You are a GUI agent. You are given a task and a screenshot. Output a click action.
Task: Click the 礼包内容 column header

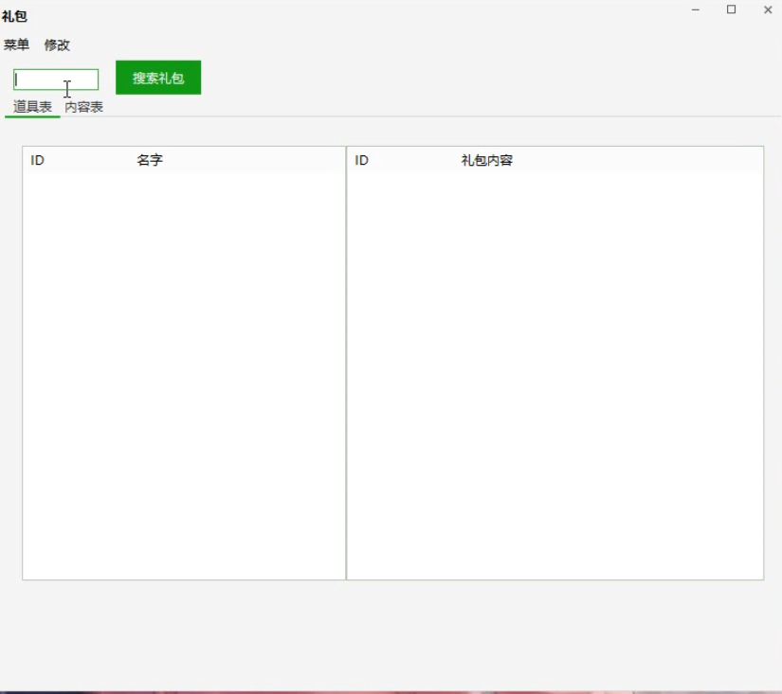pos(486,160)
